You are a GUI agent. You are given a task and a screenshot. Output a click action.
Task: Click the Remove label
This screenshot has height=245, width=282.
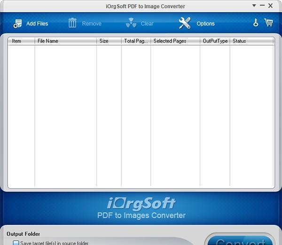click(x=92, y=24)
